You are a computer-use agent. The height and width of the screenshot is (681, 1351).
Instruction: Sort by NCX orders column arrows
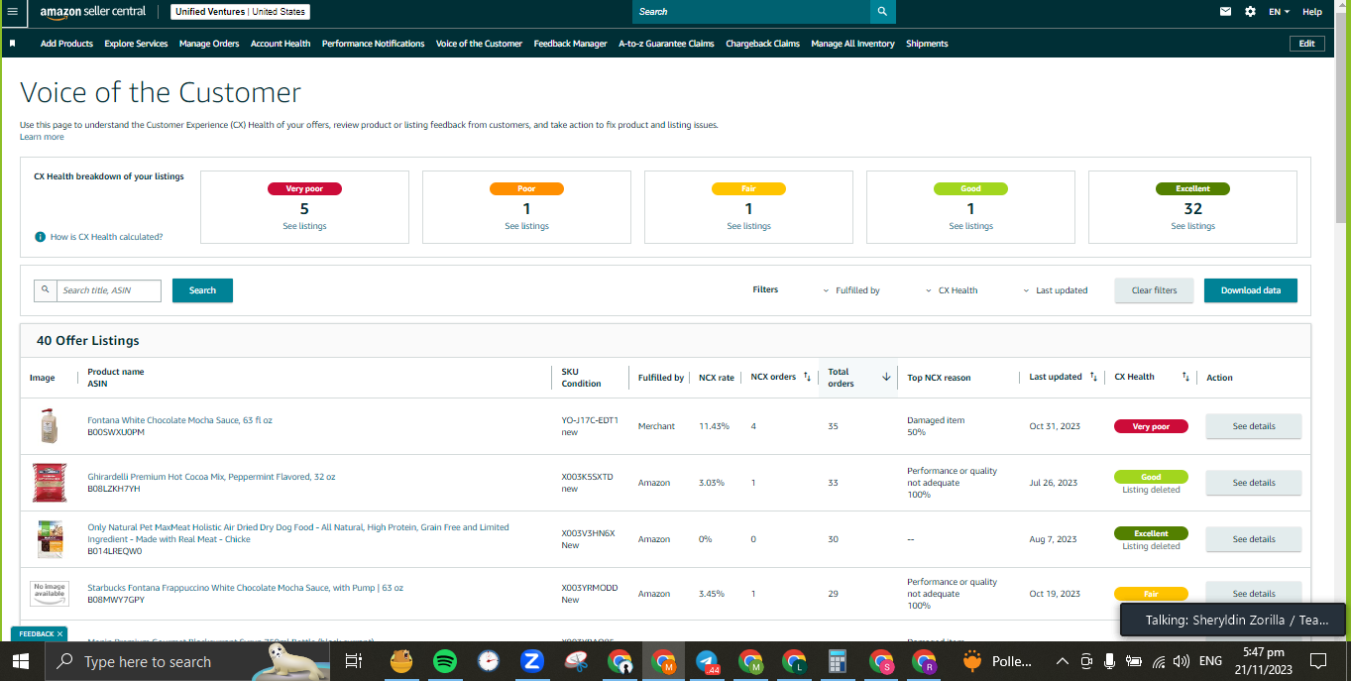coord(807,377)
